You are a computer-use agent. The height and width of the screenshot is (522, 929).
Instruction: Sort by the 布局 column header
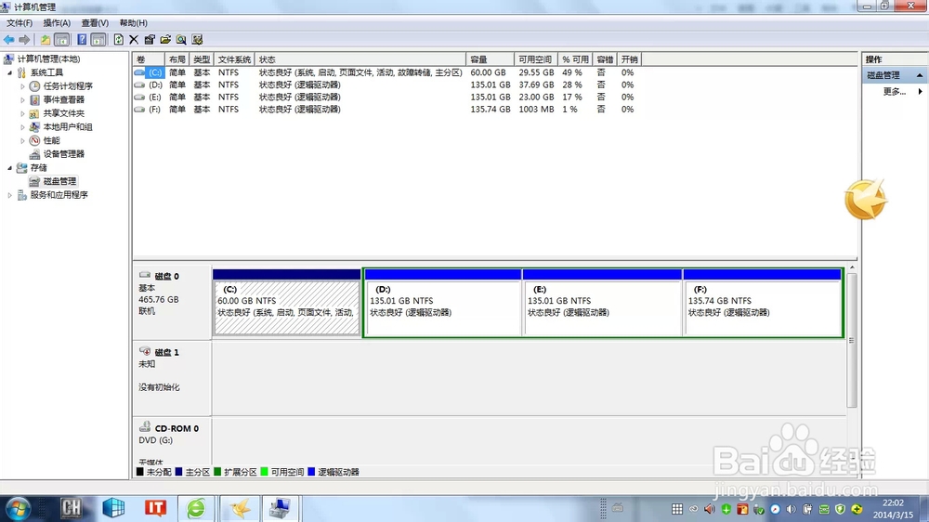[177, 59]
